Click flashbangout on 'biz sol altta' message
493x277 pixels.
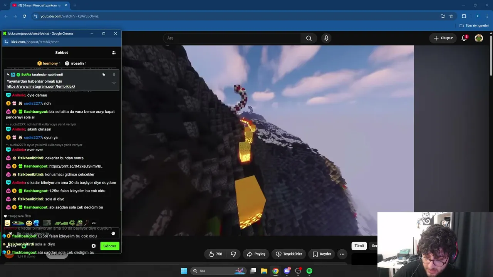36,112
